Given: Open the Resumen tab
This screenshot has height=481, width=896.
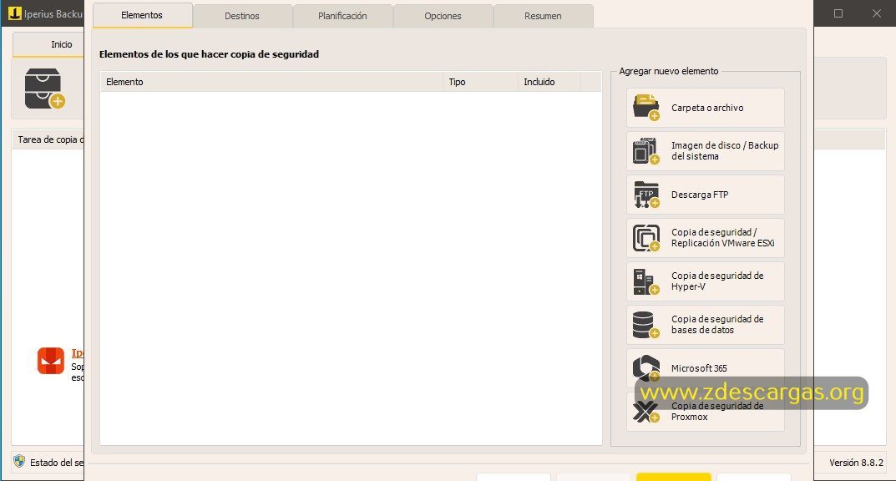Looking at the screenshot, I should point(543,16).
